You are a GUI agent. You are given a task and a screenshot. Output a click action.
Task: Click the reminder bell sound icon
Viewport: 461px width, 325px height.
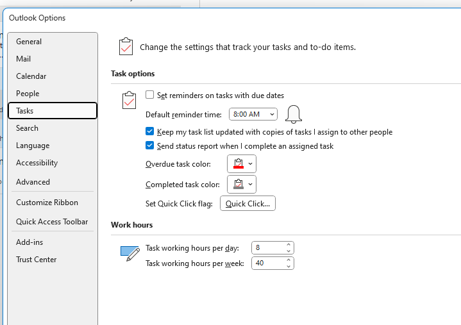[x=294, y=114]
